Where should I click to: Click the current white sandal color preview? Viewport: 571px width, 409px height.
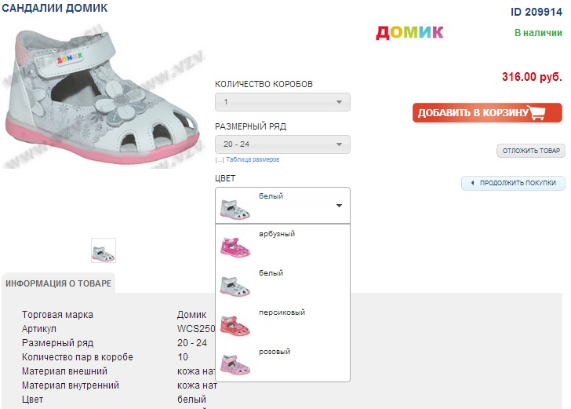pyautogui.click(x=235, y=209)
